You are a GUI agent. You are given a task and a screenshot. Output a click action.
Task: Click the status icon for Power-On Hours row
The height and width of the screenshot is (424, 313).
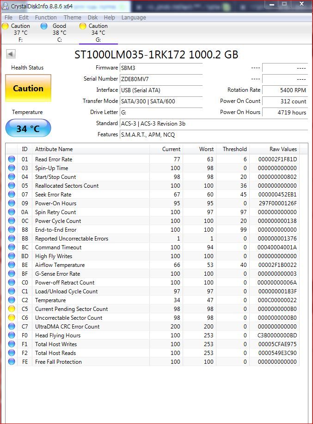12,203
